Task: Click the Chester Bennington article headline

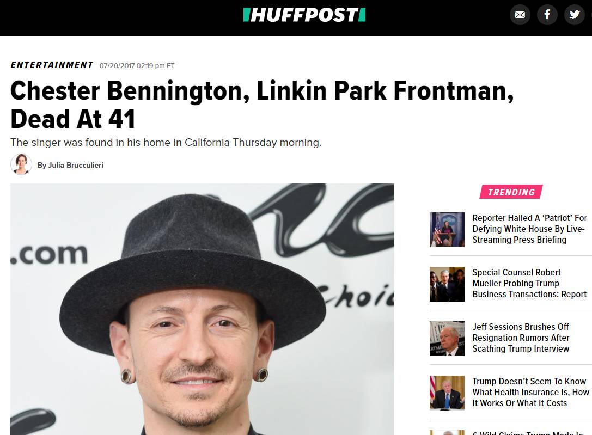Action: click(x=262, y=105)
